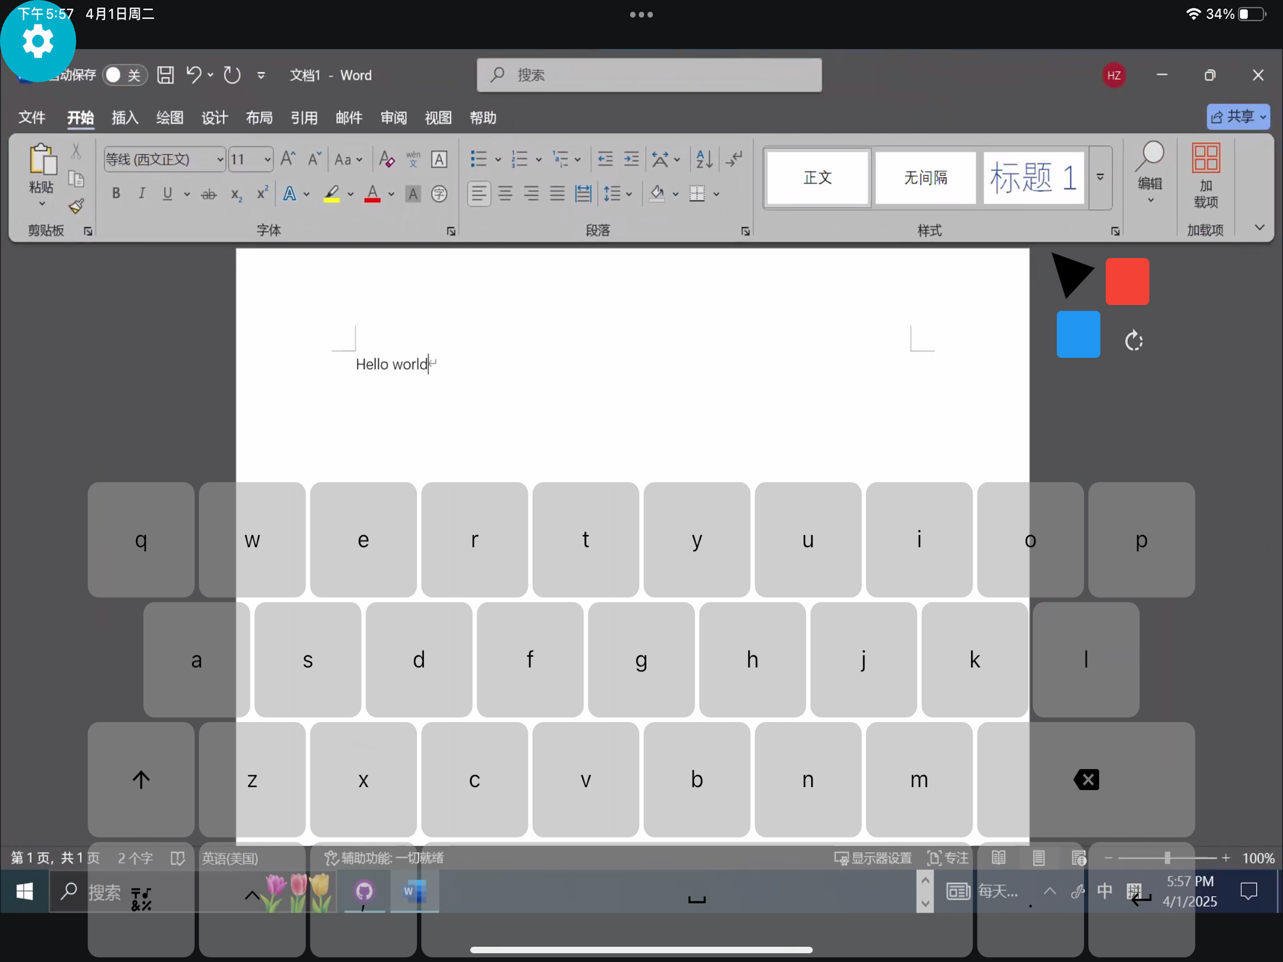Toggle shift key on virtual keyboard
The width and height of the screenshot is (1283, 962).
[141, 779]
